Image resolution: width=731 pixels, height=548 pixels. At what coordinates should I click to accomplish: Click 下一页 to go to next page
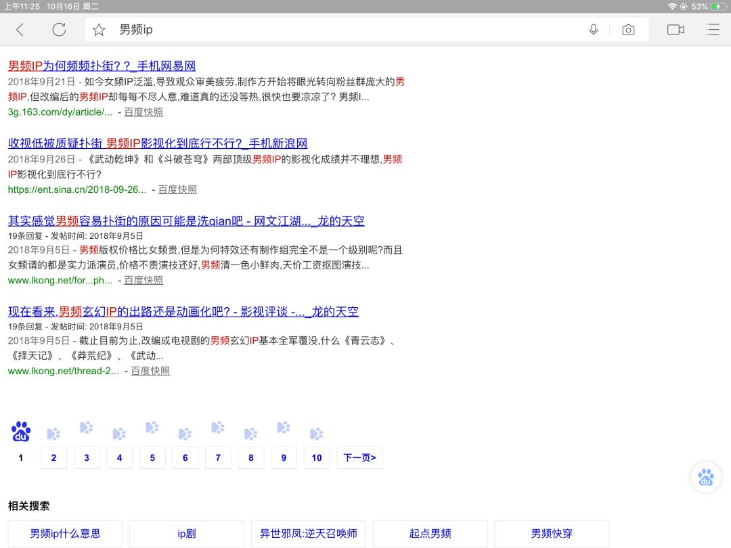359,458
